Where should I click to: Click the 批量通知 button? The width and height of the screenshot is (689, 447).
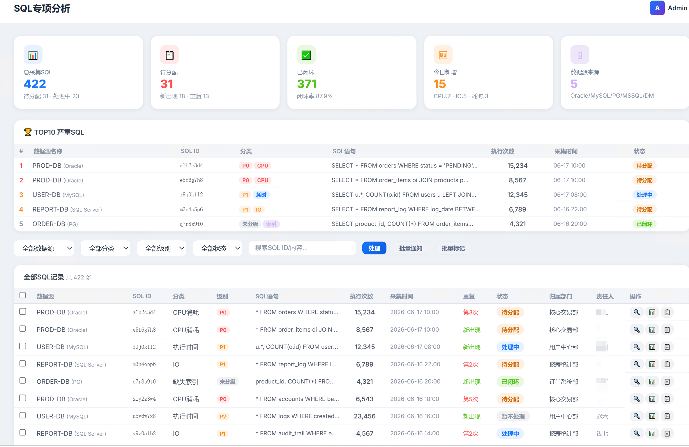point(411,248)
